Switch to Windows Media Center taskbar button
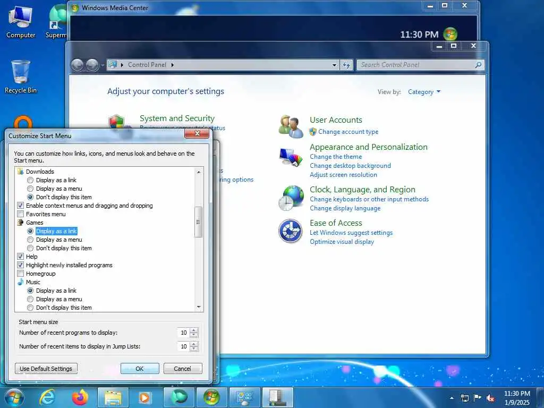The height and width of the screenshot is (408, 544). tap(211, 397)
